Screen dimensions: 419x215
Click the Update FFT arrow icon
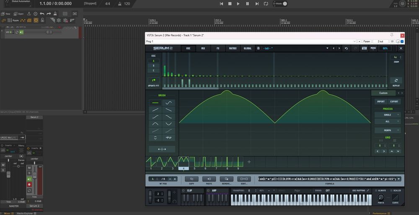tap(153, 80)
